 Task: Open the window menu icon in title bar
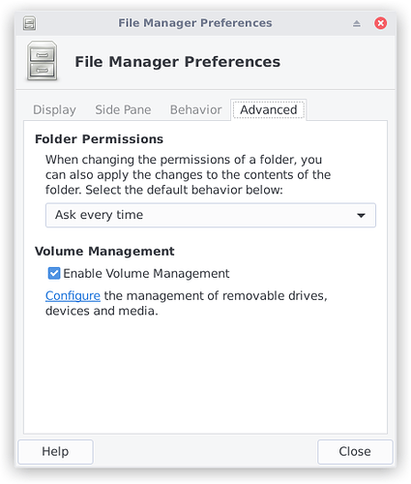(30, 23)
